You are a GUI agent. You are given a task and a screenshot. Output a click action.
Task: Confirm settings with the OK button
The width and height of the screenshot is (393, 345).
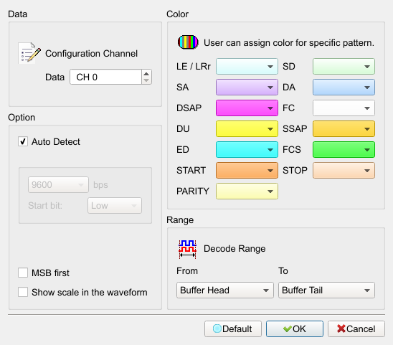point(295,329)
